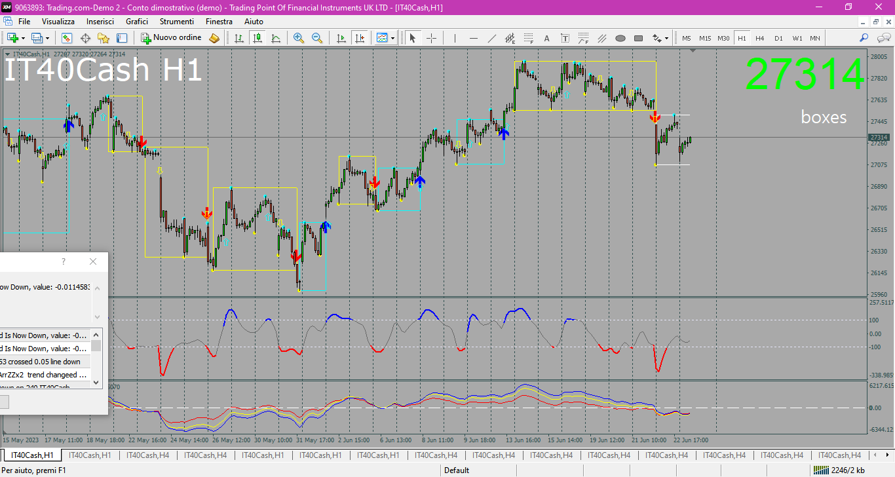The height and width of the screenshot is (477, 895).
Task: Open the Strumenti menu
Action: [x=177, y=22]
